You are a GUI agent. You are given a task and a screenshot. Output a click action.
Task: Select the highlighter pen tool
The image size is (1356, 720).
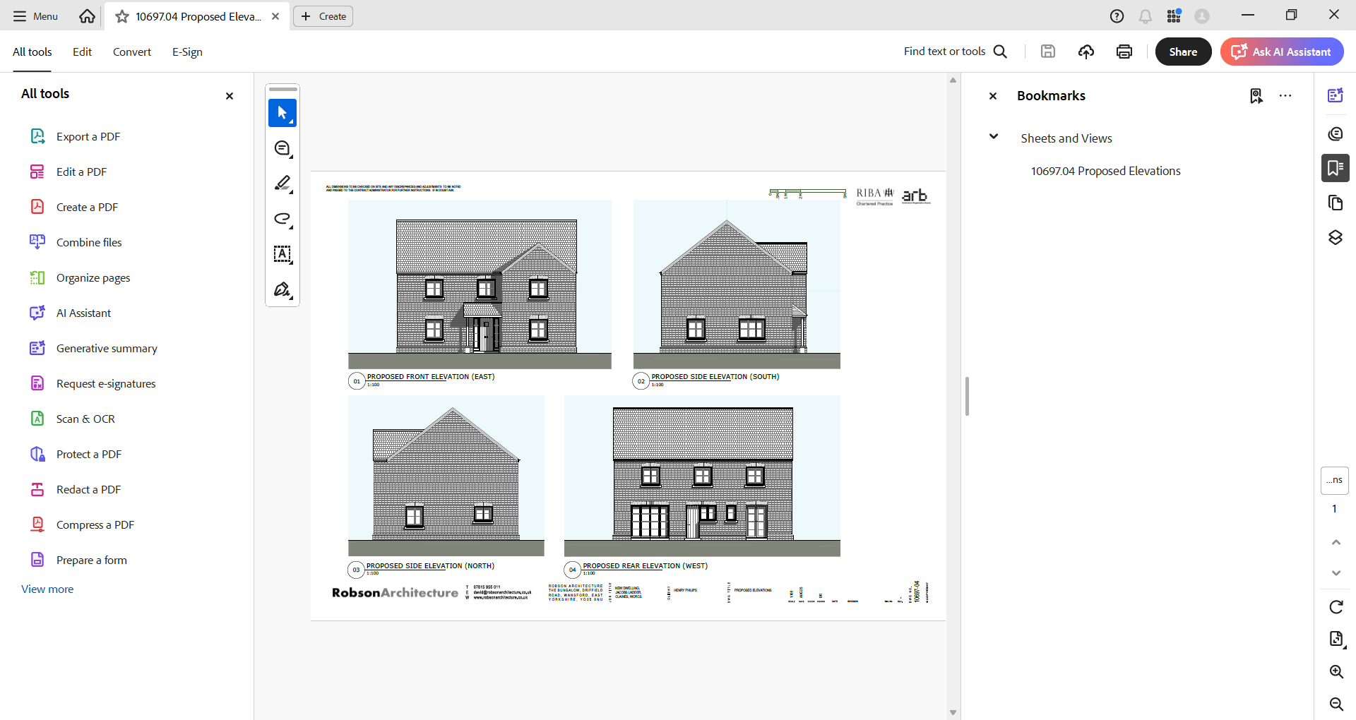tap(282, 184)
